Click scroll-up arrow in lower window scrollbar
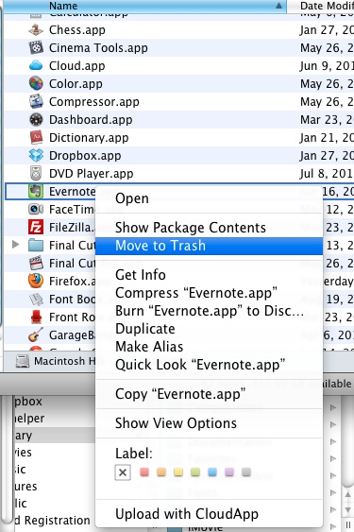The width and height of the screenshot is (354, 532). coord(347,495)
